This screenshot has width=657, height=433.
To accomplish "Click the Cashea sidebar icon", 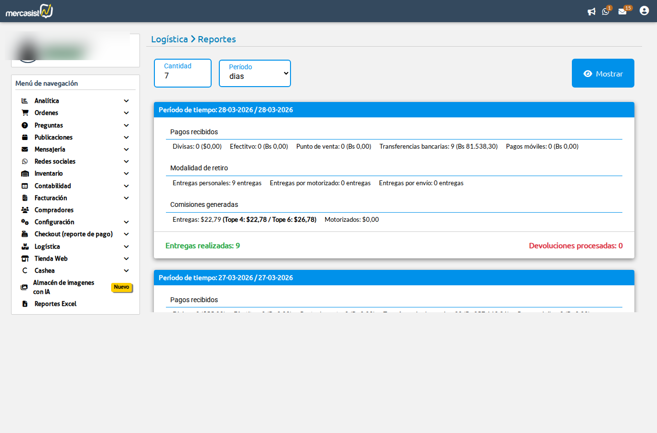I will 25,271.
